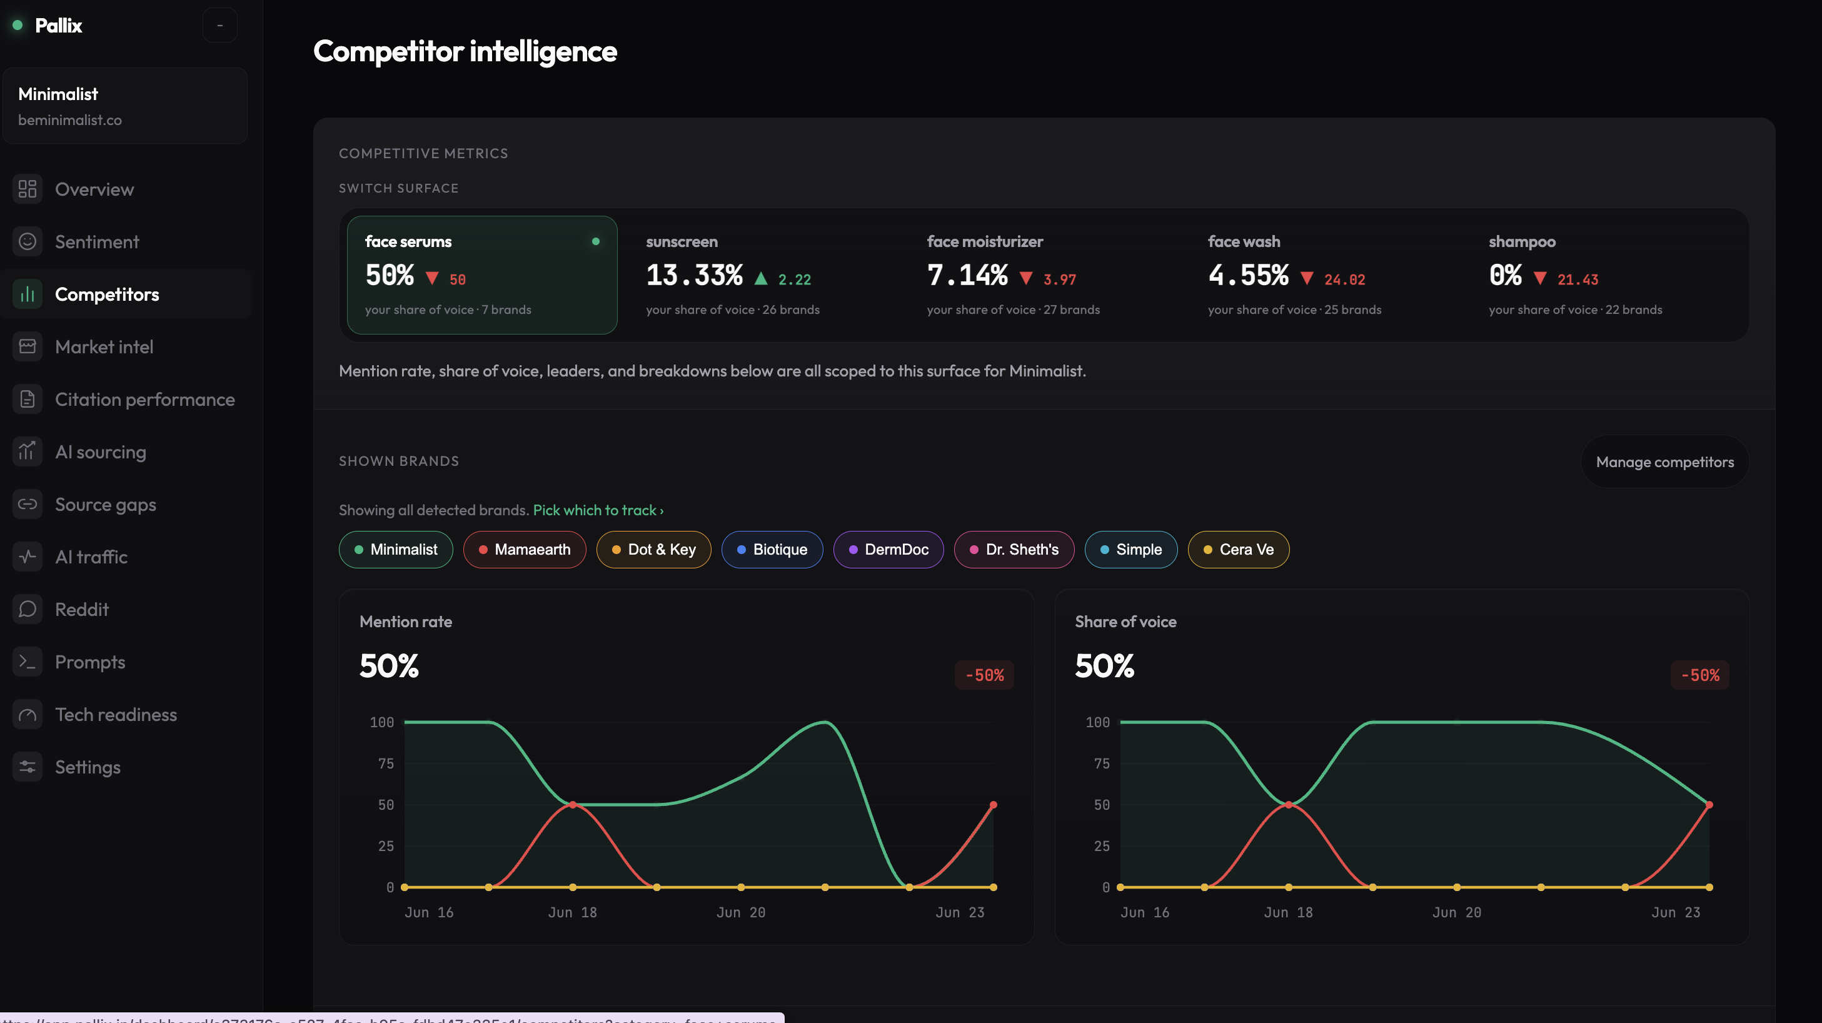Follow the Pick which to track link
The image size is (1822, 1023).
pyautogui.click(x=598, y=510)
